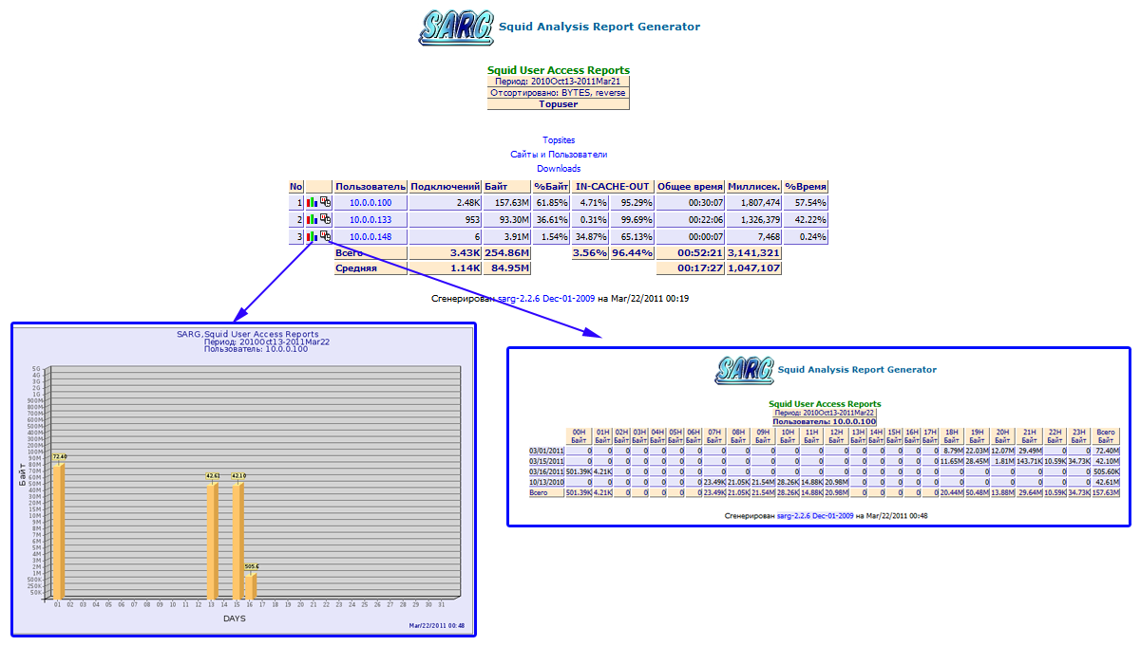Click the SARG logo at the page top
Screen dimensions: 1141x646
(457, 27)
